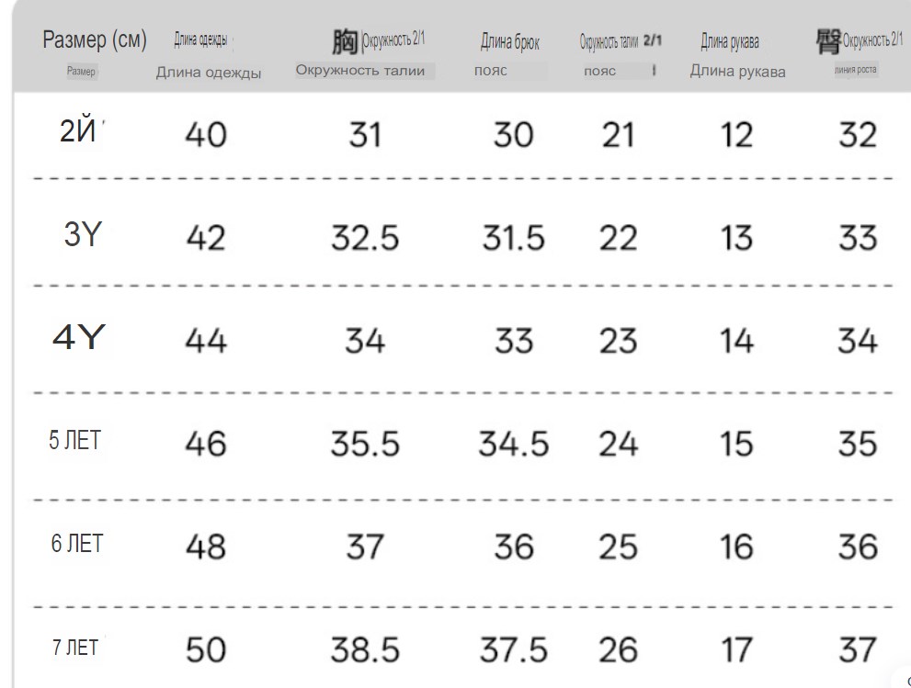This screenshot has height=688, width=911.
Task: Select the '6 ЛЕТ' size row label
Action: pos(76,544)
